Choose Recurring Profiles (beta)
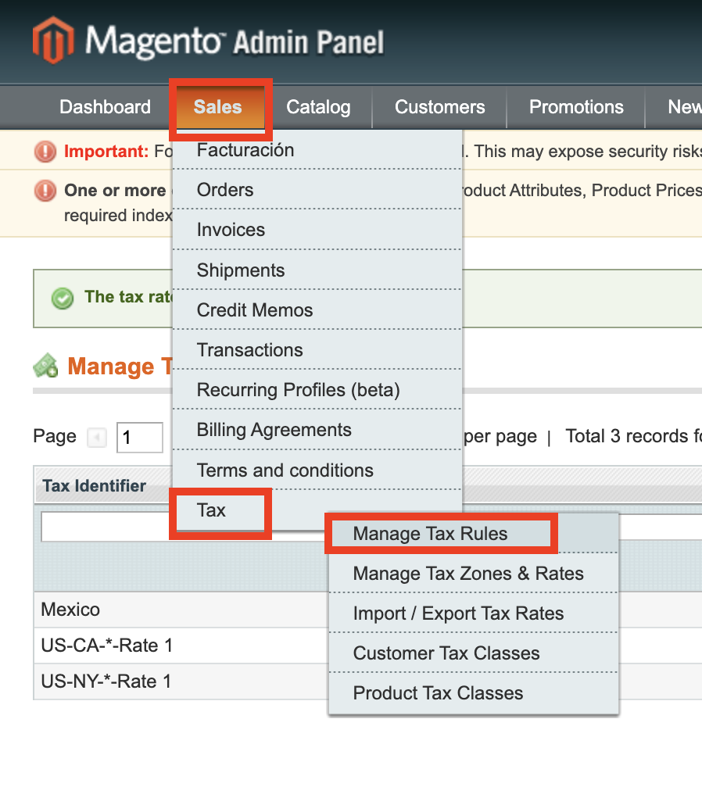This screenshot has height=794, width=702. 317,390
